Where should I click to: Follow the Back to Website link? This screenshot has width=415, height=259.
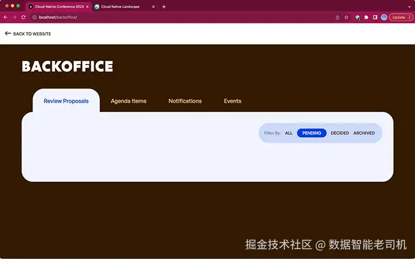tap(28, 34)
